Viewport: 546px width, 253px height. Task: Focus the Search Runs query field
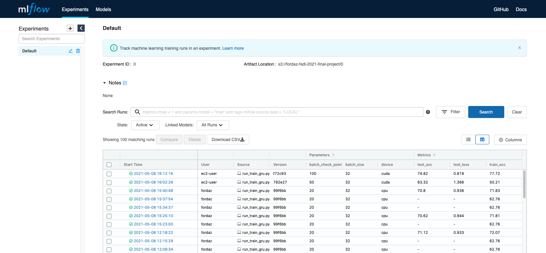[x=277, y=112]
